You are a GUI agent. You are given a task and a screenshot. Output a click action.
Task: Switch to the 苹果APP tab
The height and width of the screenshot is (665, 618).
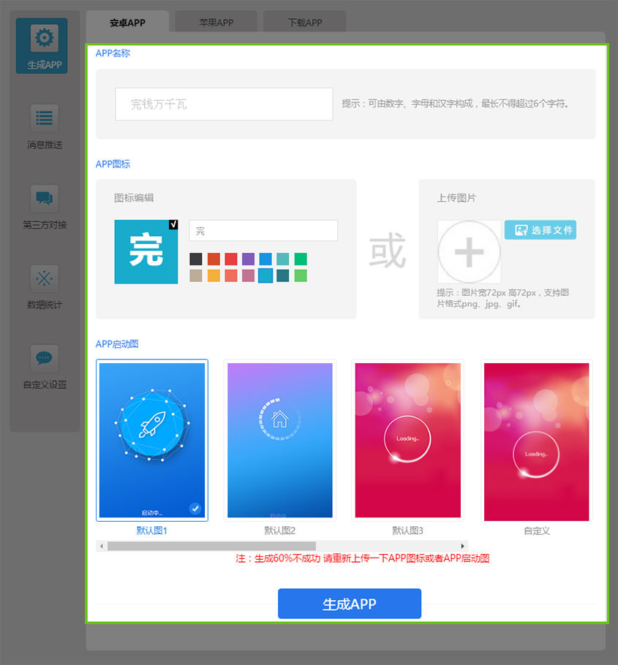click(x=216, y=23)
